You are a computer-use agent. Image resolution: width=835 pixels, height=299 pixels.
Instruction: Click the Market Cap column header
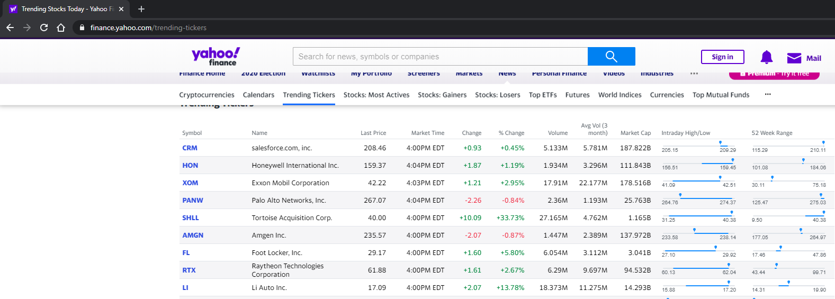tap(635, 133)
